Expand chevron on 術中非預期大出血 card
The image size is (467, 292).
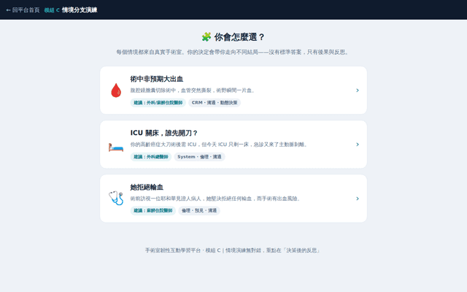pos(358,91)
